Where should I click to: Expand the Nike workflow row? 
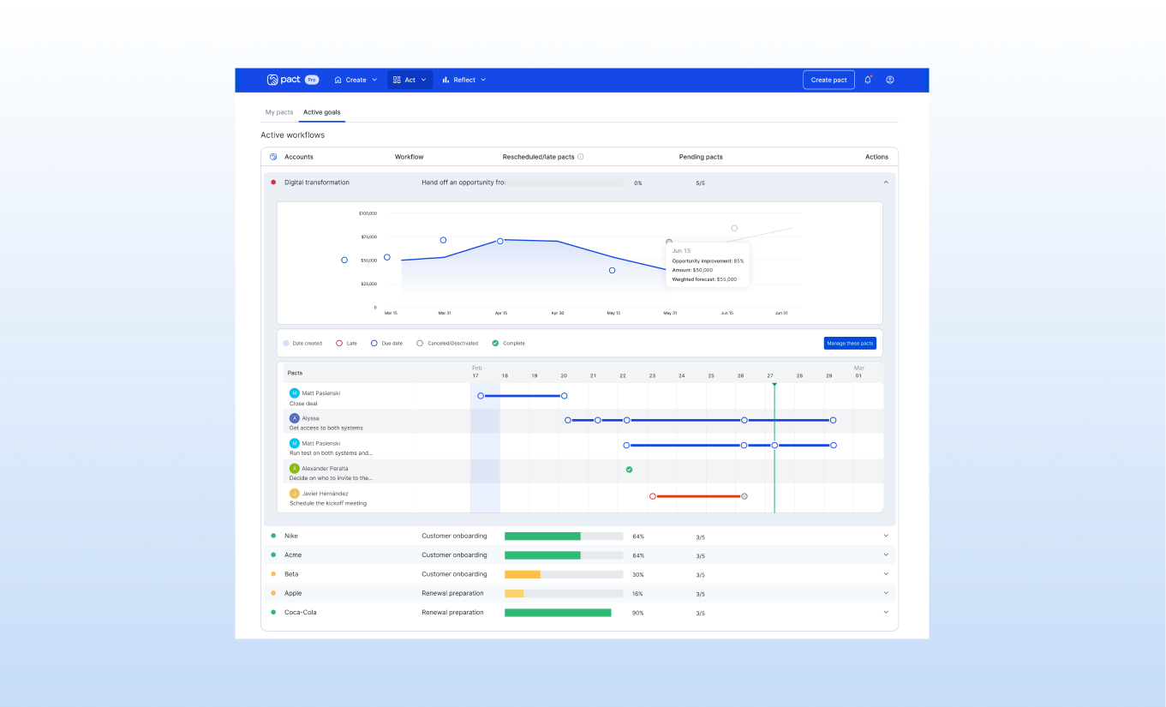click(886, 536)
